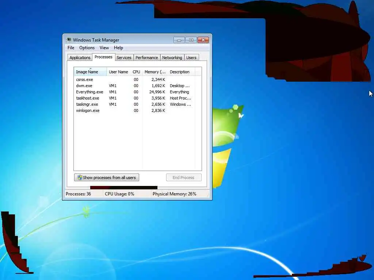374x280 pixels.
Task: Click the 3,956 K memory value
Action: tap(158, 98)
